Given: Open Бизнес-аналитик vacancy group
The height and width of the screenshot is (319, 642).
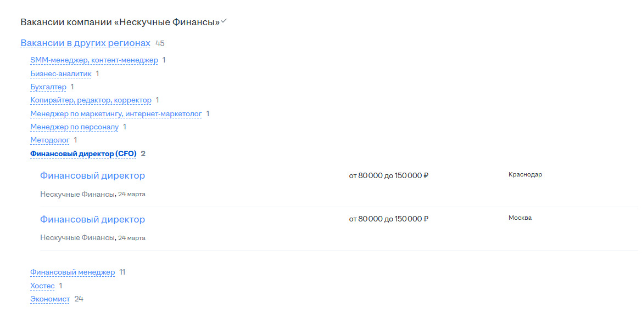Looking at the screenshot, I should tap(61, 73).
